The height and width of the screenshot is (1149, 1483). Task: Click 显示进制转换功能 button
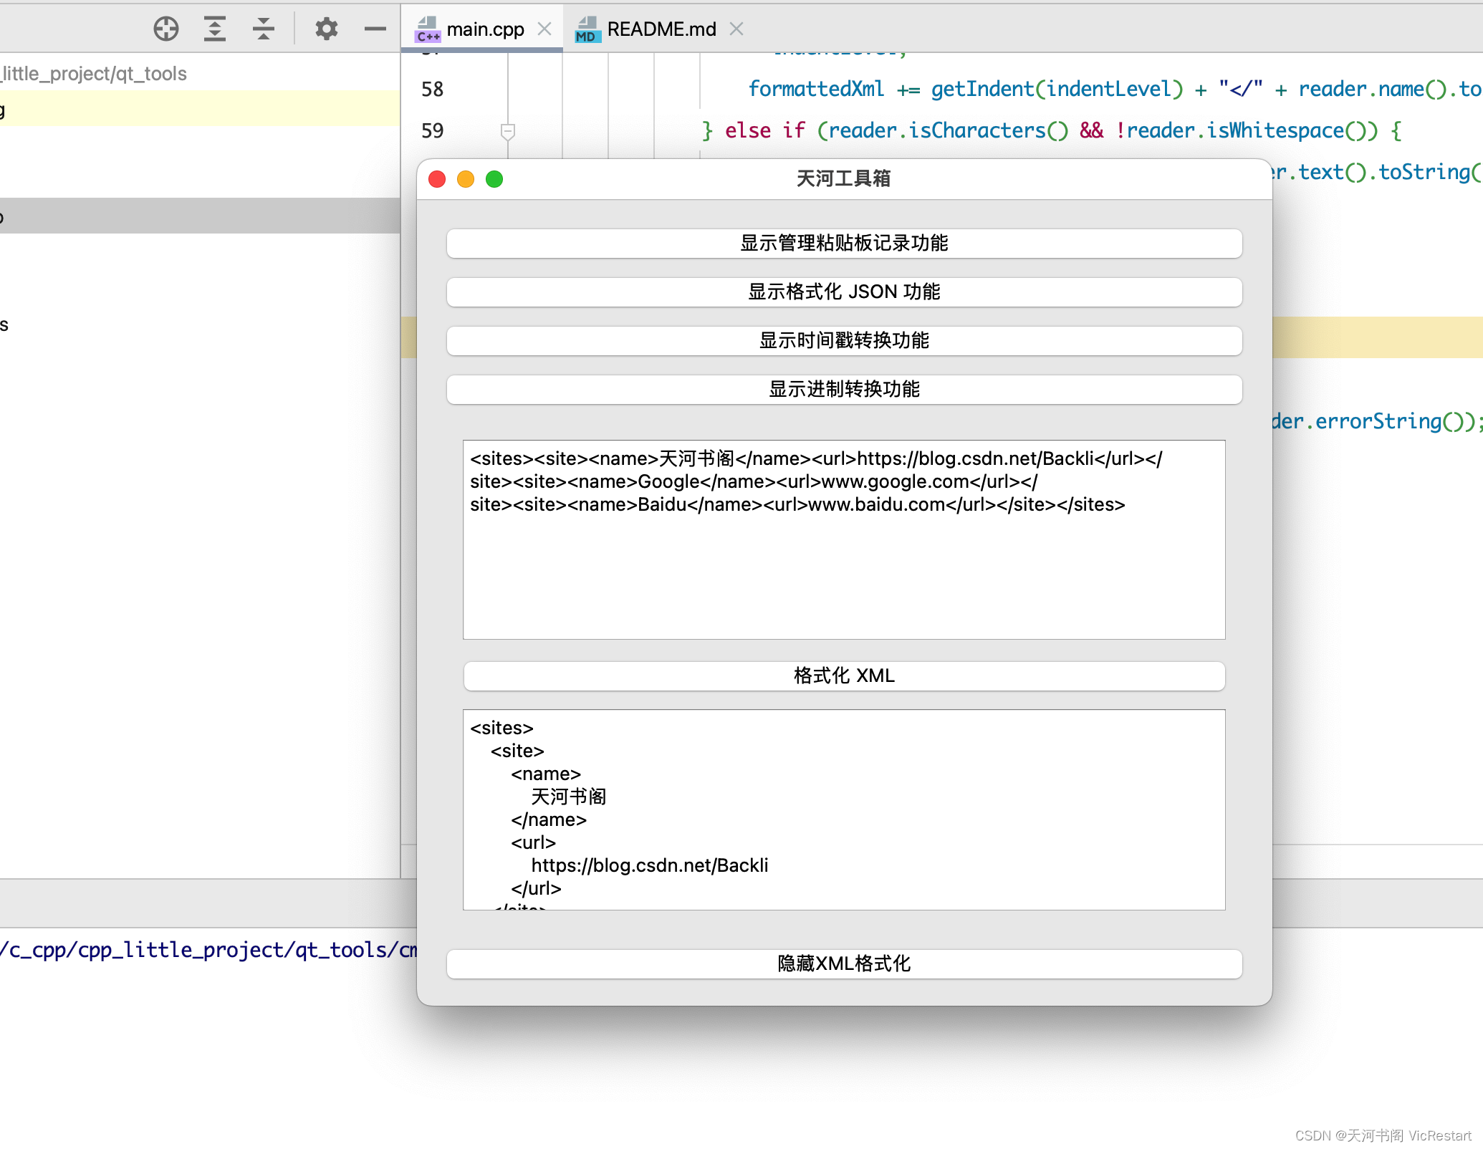[843, 388]
